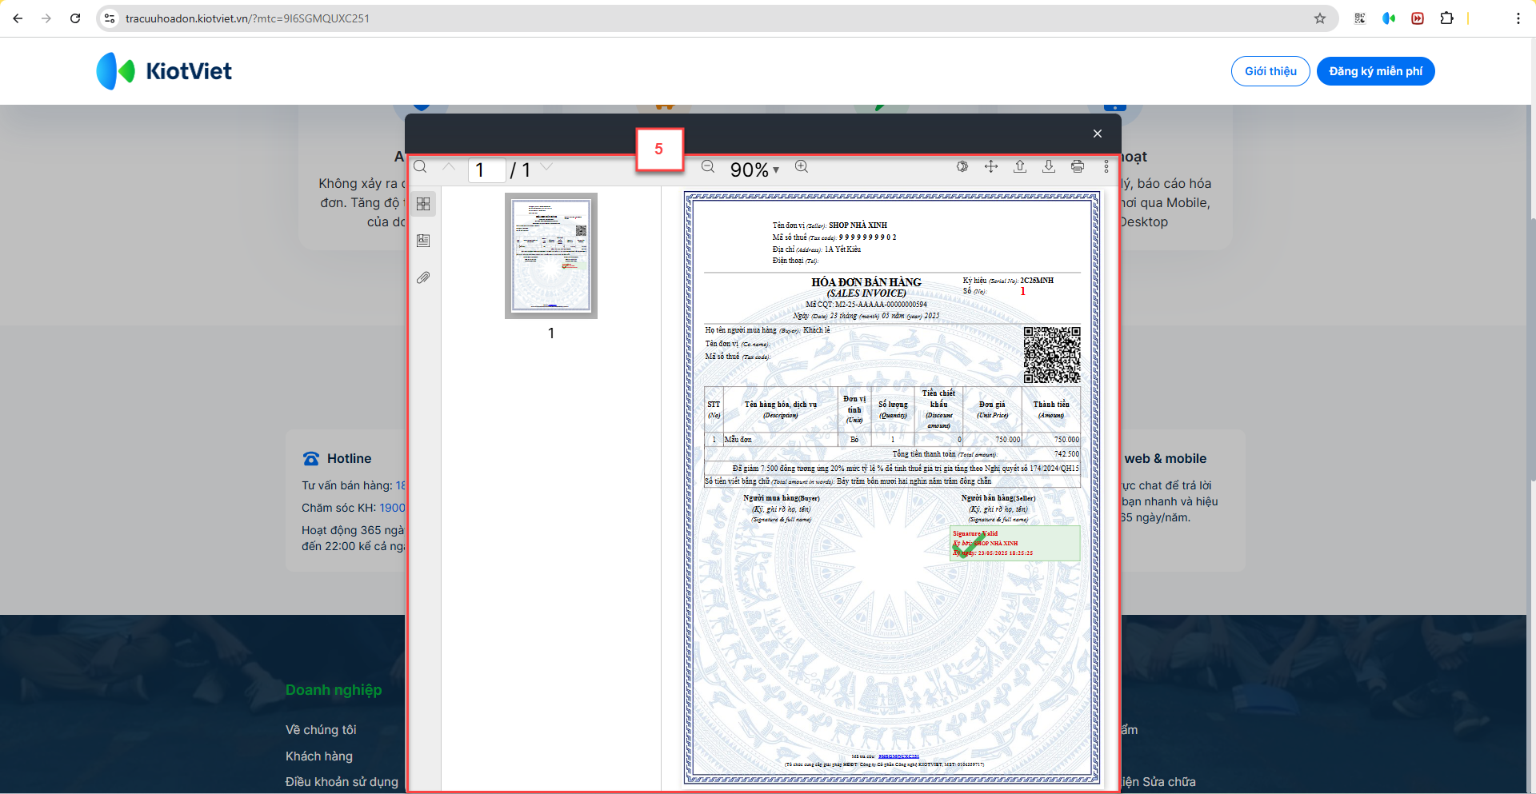This screenshot has width=1536, height=794.
Task: Open Điều khoản sử dụng footer link
Action: pyautogui.click(x=342, y=782)
